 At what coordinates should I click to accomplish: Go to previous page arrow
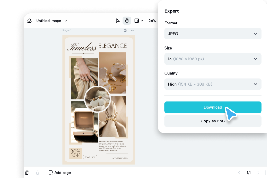click(239, 173)
